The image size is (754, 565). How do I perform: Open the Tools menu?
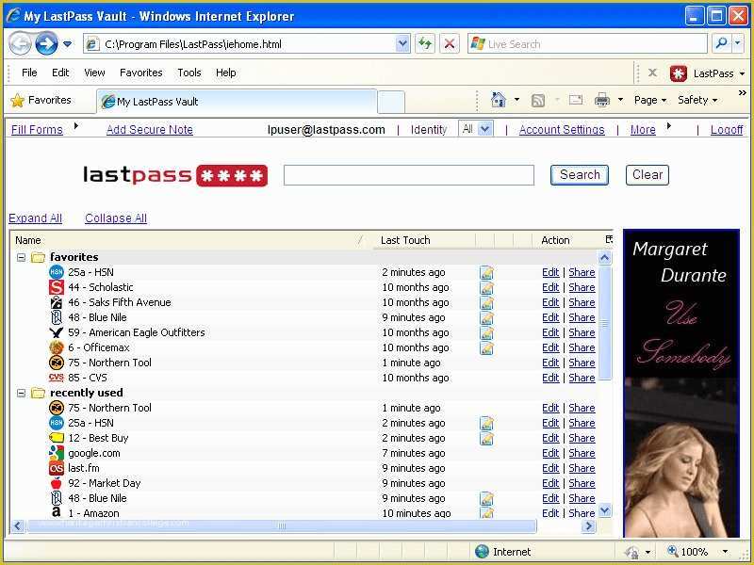pos(189,73)
